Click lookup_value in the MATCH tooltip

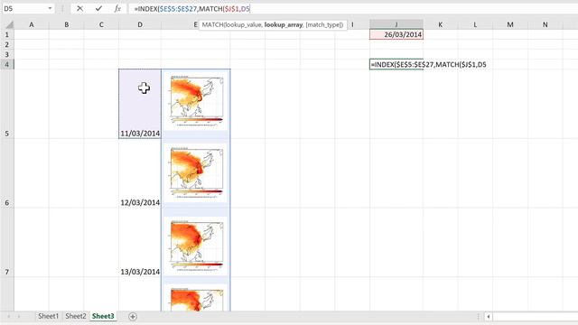click(244, 24)
